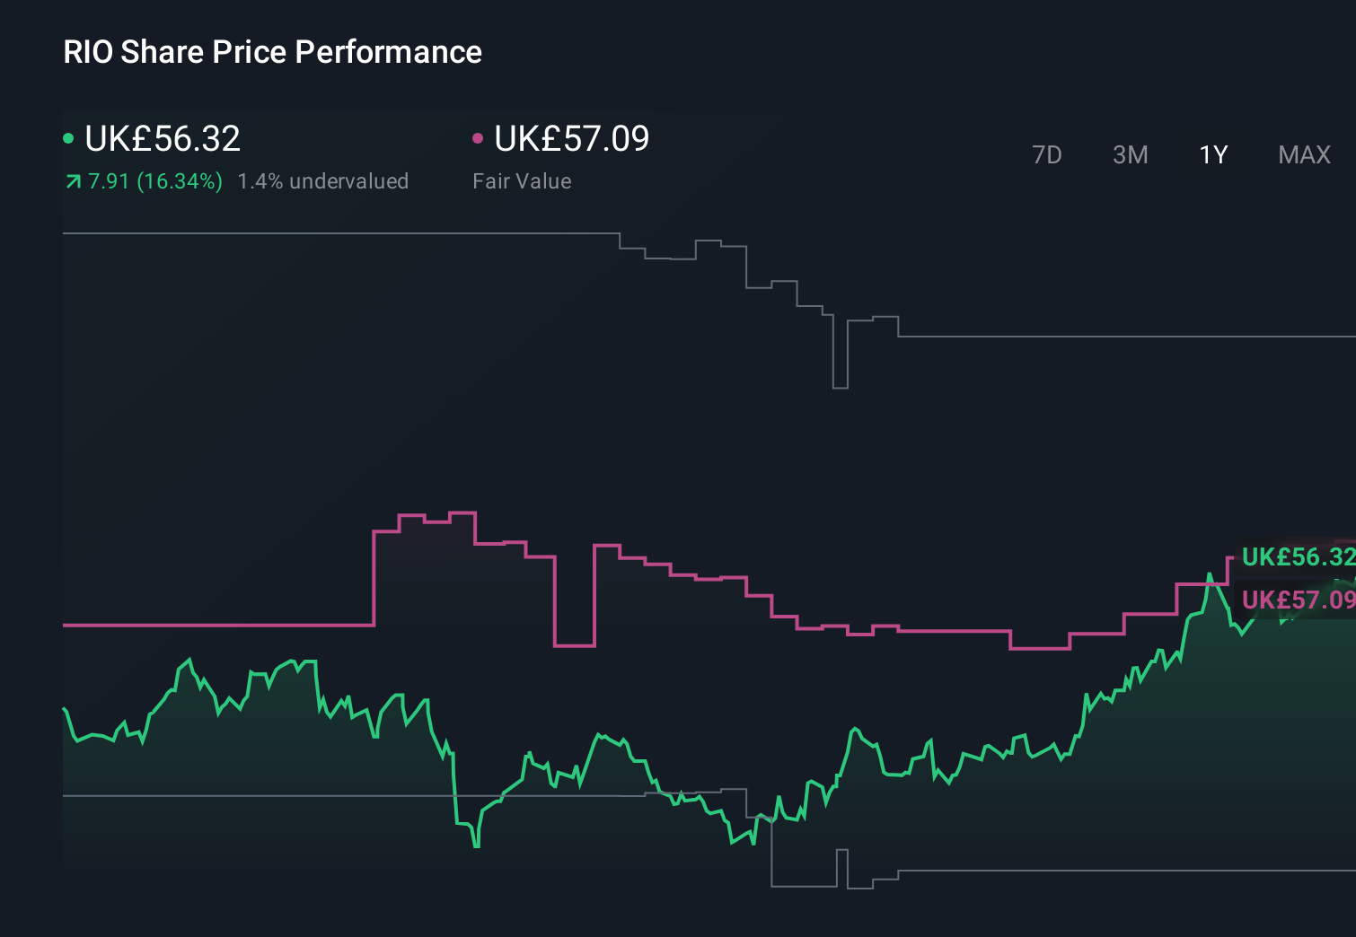Switch to the 7D time range
The width and height of the screenshot is (1356, 937).
pyautogui.click(x=1047, y=154)
